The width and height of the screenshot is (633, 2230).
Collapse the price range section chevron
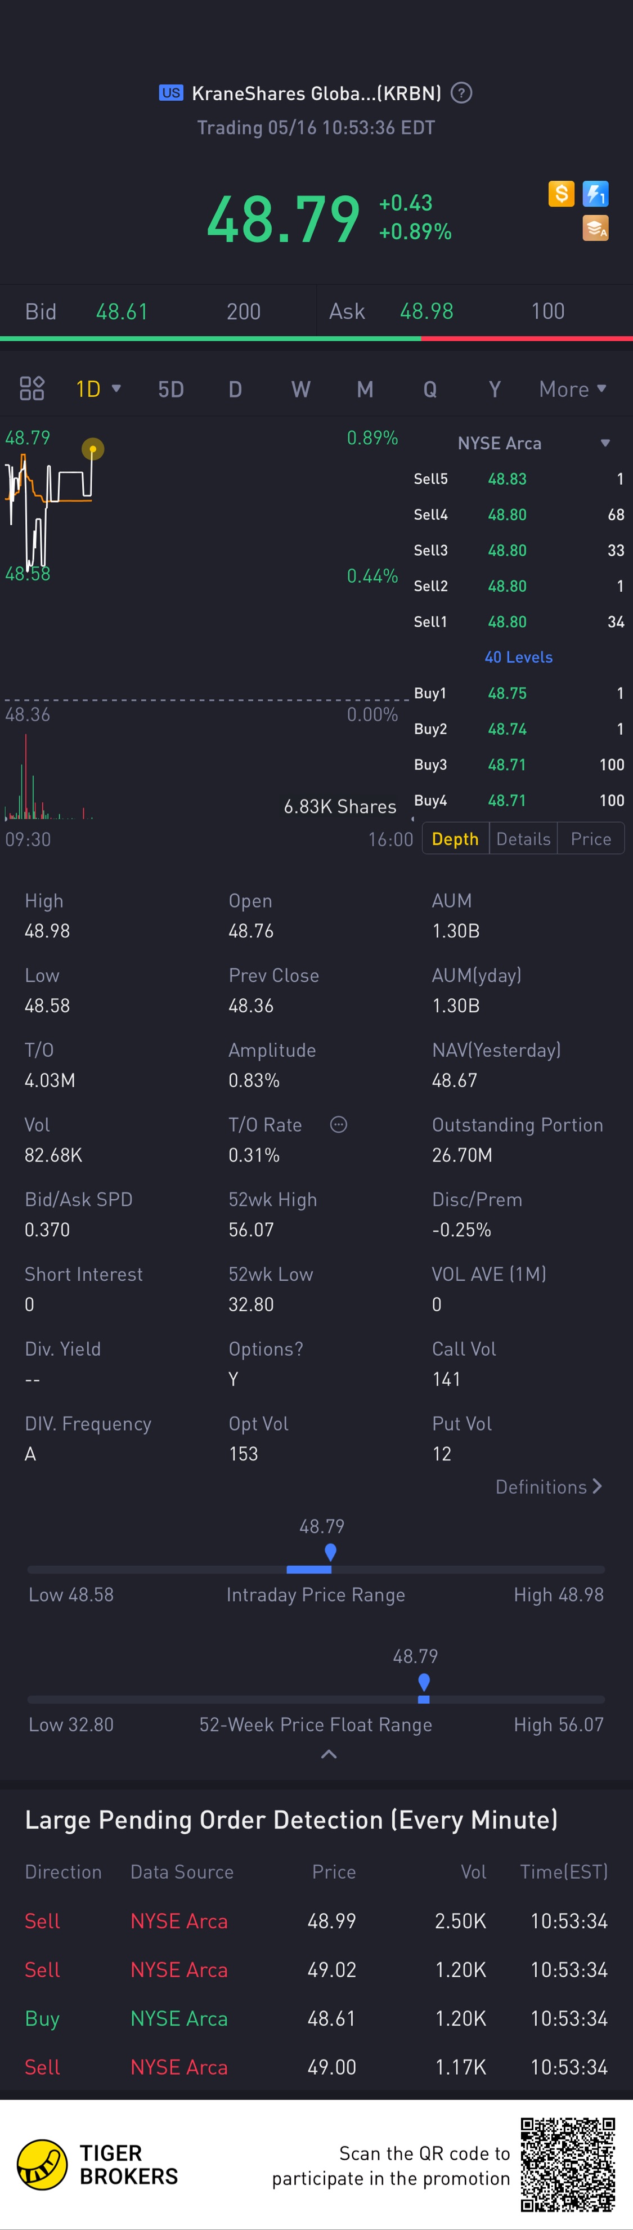(329, 1754)
